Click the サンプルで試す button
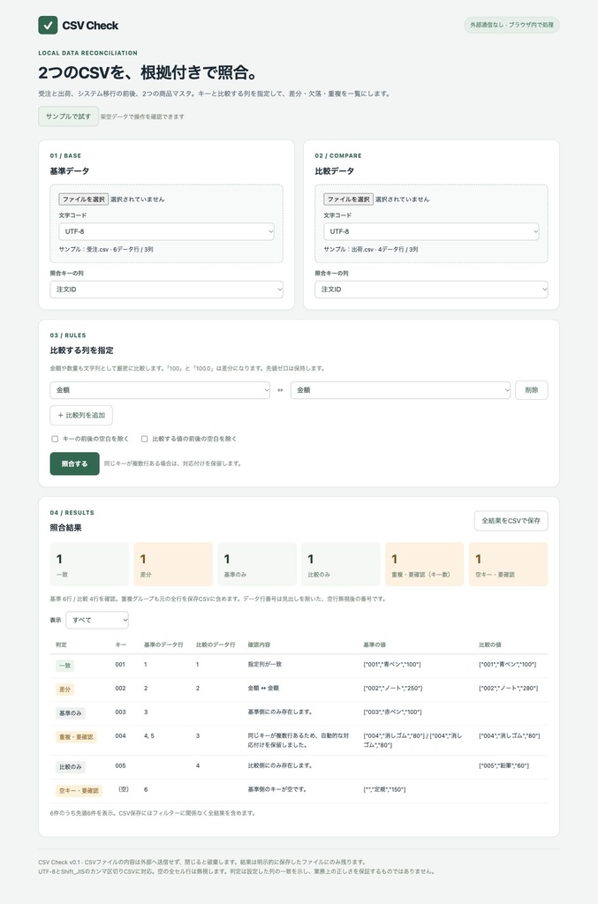Viewport: 598px width, 904px height. coord(69,117)
